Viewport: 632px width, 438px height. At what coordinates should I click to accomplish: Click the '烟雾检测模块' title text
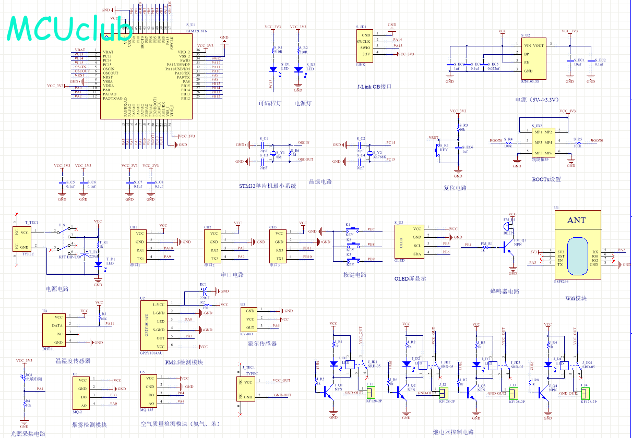click(89, 425)
